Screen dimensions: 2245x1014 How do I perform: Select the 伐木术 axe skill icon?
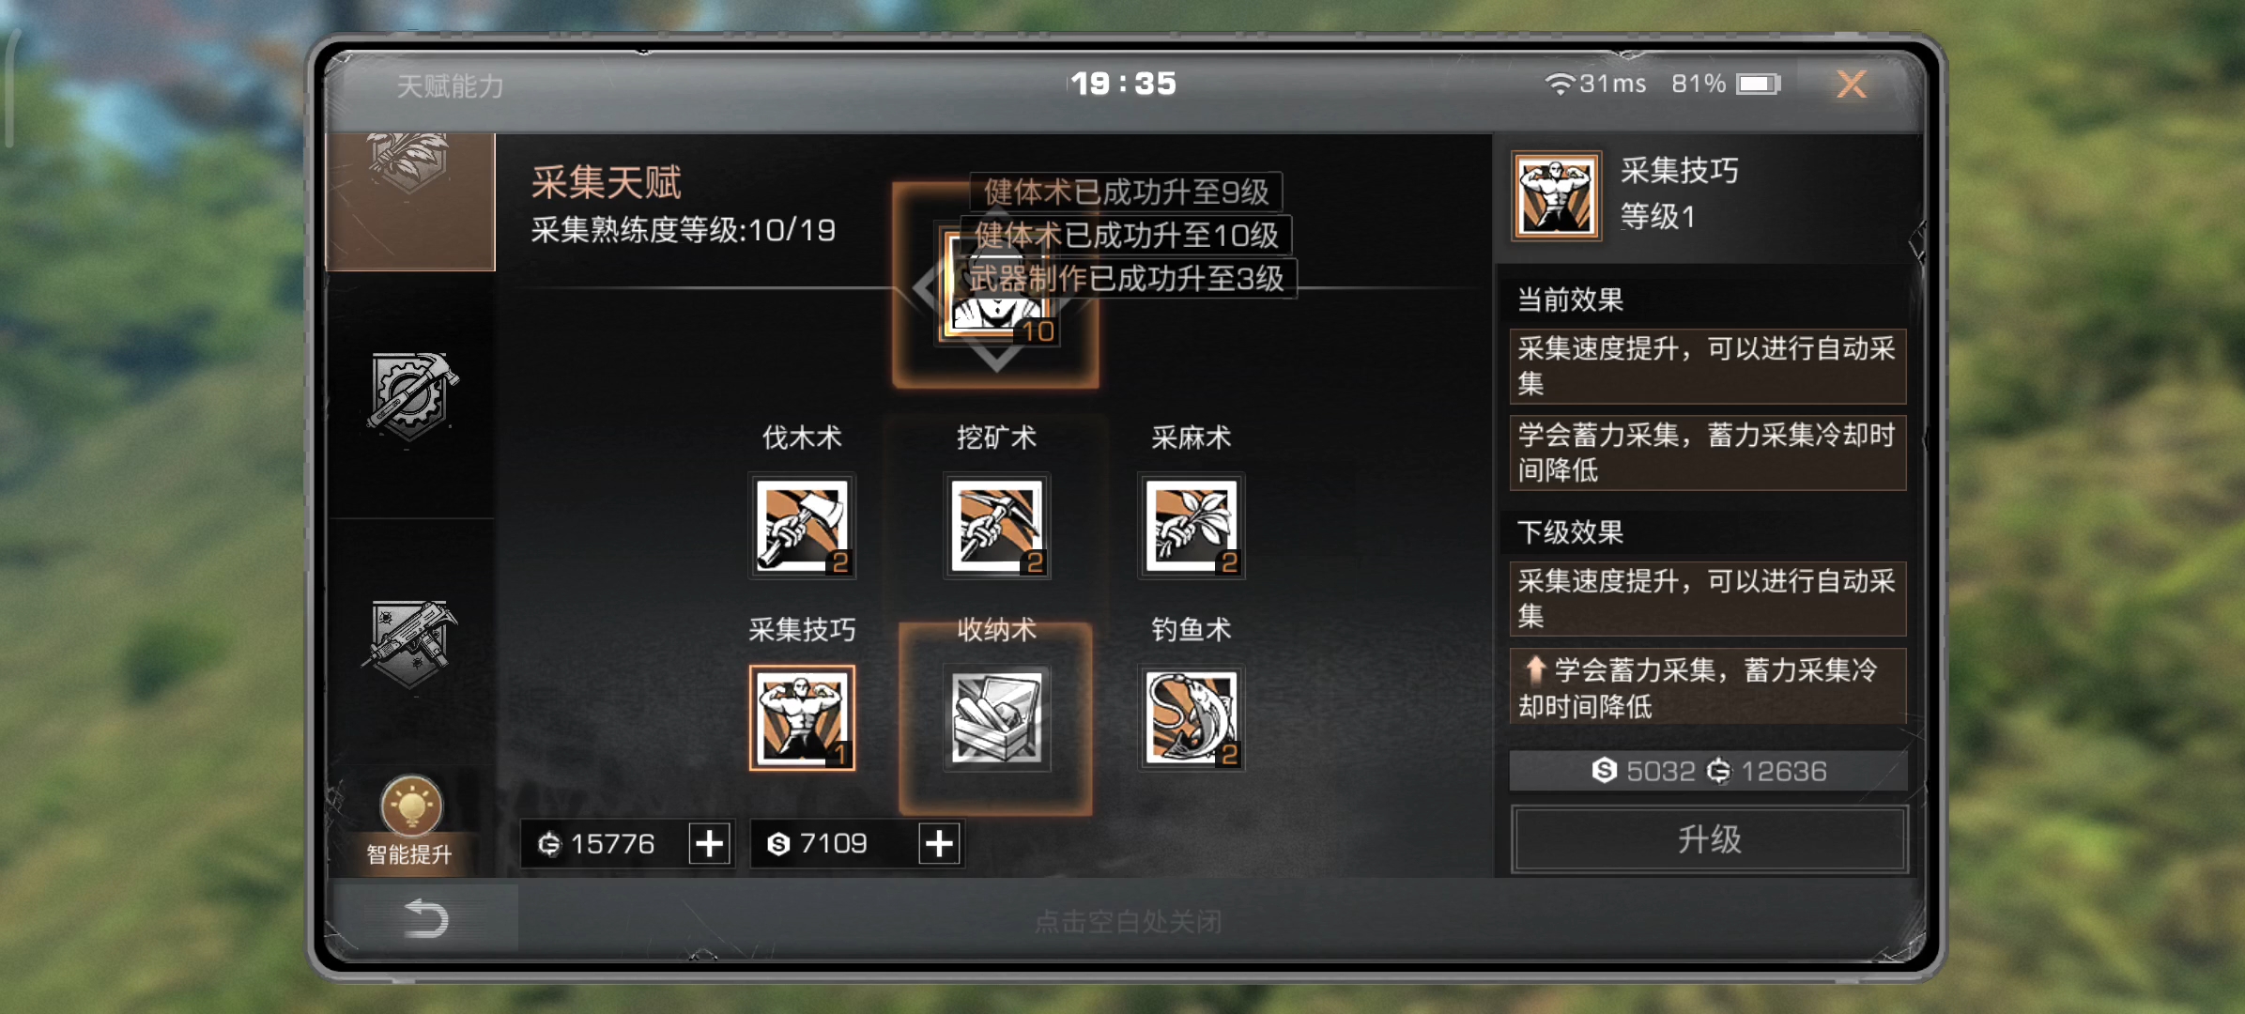pyautogui.click(x=802, y=526)
